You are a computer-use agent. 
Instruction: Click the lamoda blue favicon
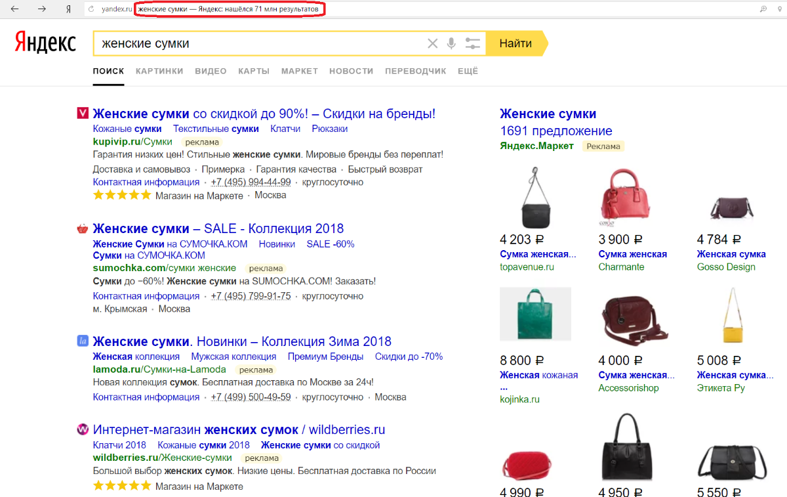pos(83,341)
